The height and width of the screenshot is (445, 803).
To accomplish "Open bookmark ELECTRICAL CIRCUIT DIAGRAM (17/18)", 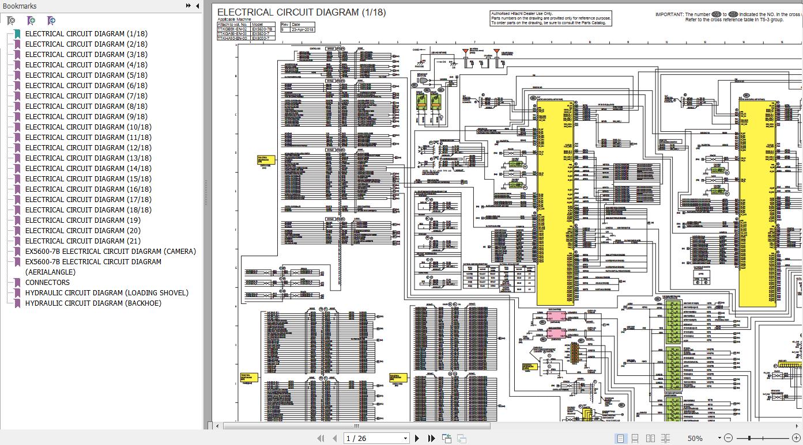I will 88,200.
